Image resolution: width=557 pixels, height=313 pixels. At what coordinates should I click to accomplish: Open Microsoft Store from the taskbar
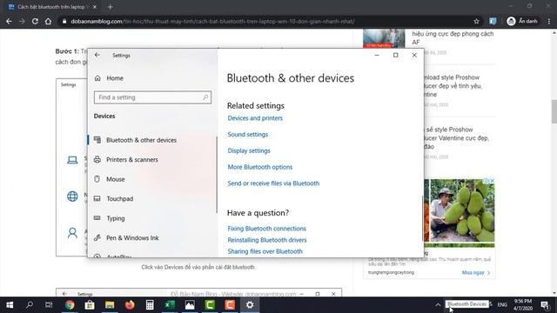(x=90, y=305)
